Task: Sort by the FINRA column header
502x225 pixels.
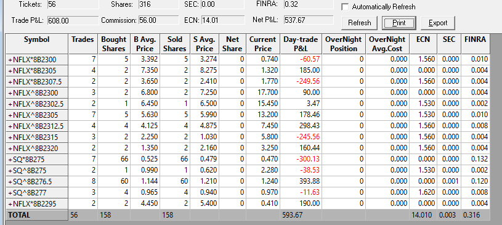Action: click(476, 44)
